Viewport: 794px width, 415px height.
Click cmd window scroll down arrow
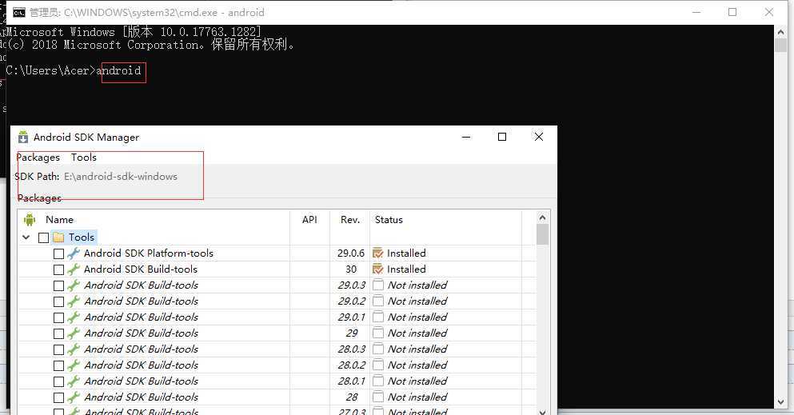click(x=780, y=402)
